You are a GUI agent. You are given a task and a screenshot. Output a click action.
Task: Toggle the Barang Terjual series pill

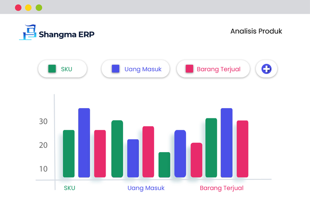[x=213, y=69]
